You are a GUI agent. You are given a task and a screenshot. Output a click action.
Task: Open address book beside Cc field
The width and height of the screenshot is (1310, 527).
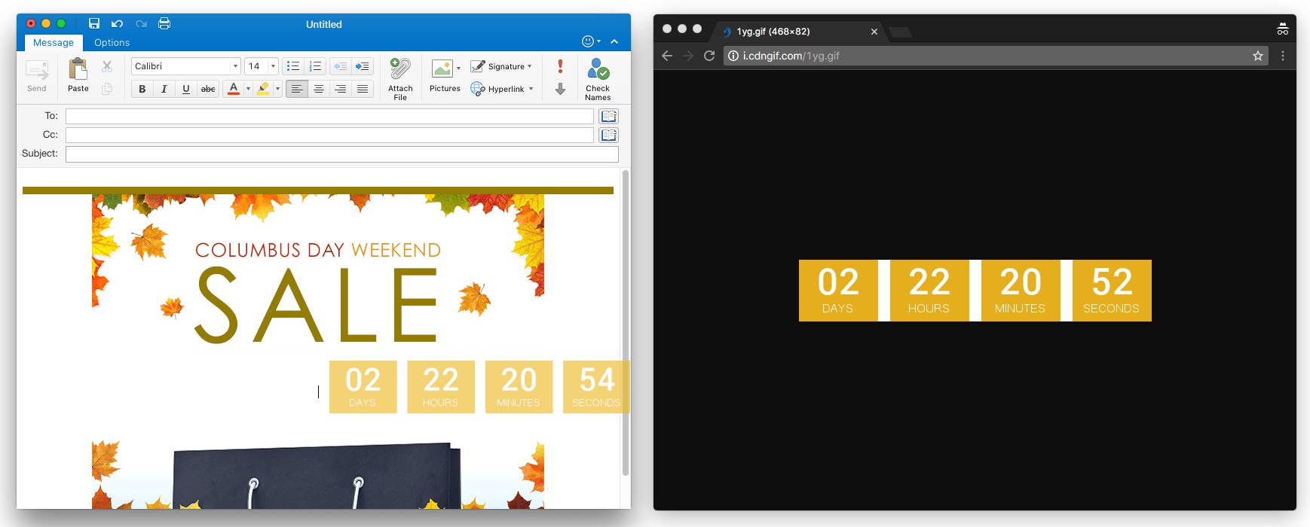tap(608, 135)
